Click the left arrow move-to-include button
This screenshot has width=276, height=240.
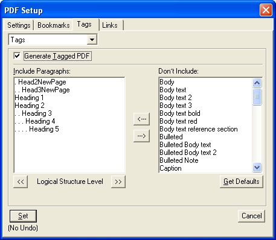point(141,119)
